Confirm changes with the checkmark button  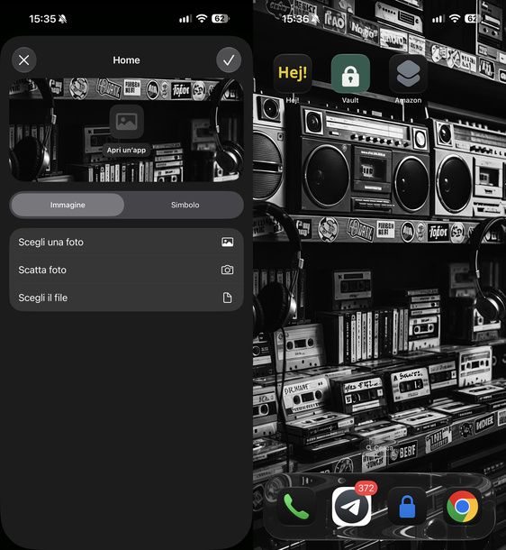pyautogui.click(x=229, y=60)
